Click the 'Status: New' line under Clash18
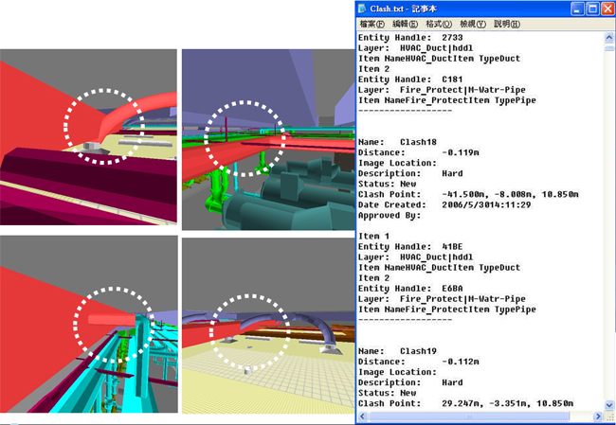Viewport: 616px width, 425px height. [x=387, y=184]
